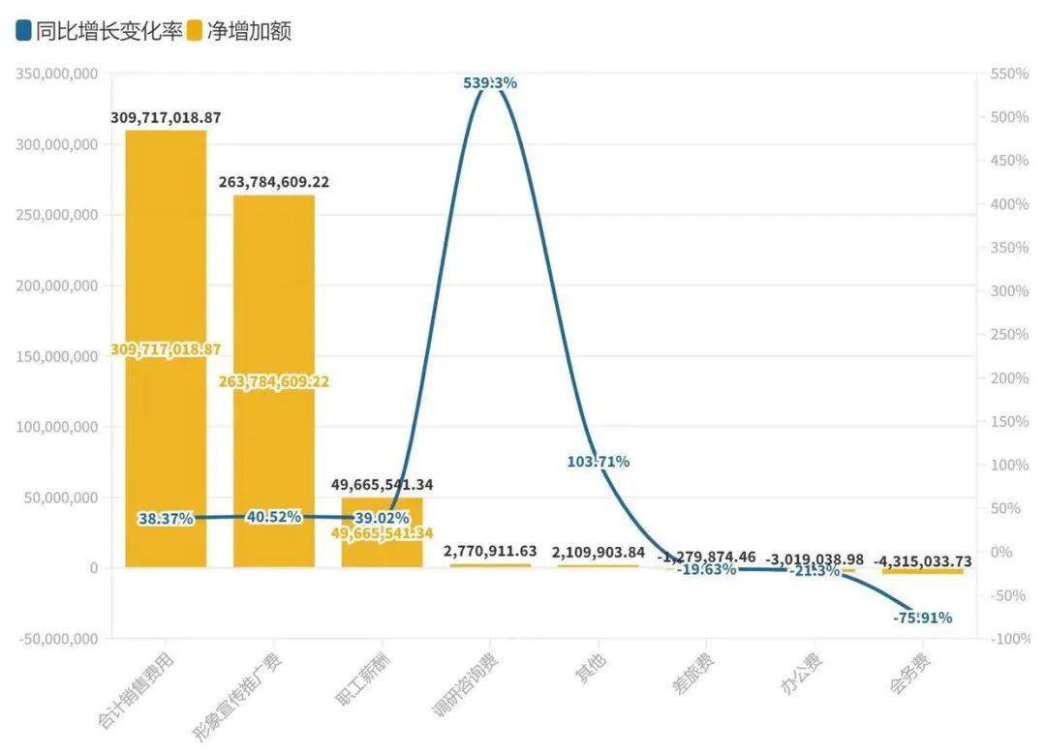Click the 38.37% line data label

[166, 519]
